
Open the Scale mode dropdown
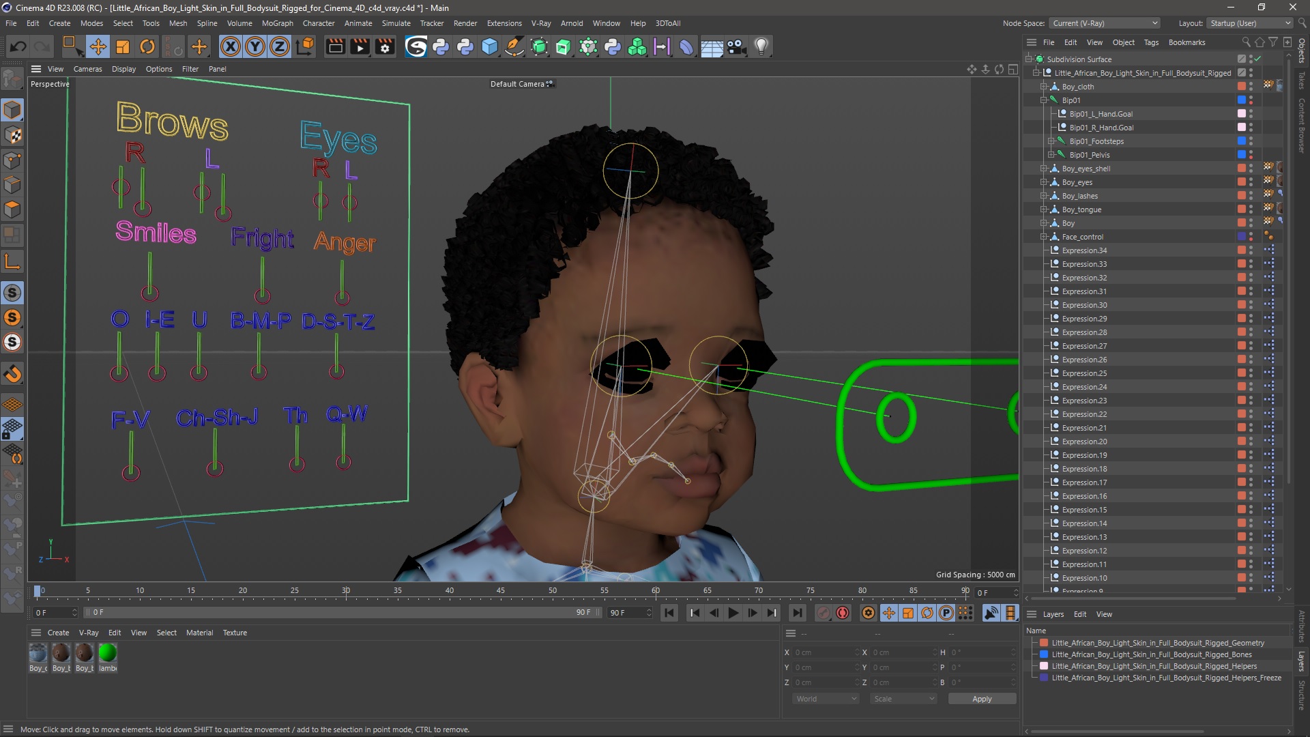(x=903, y=699)
